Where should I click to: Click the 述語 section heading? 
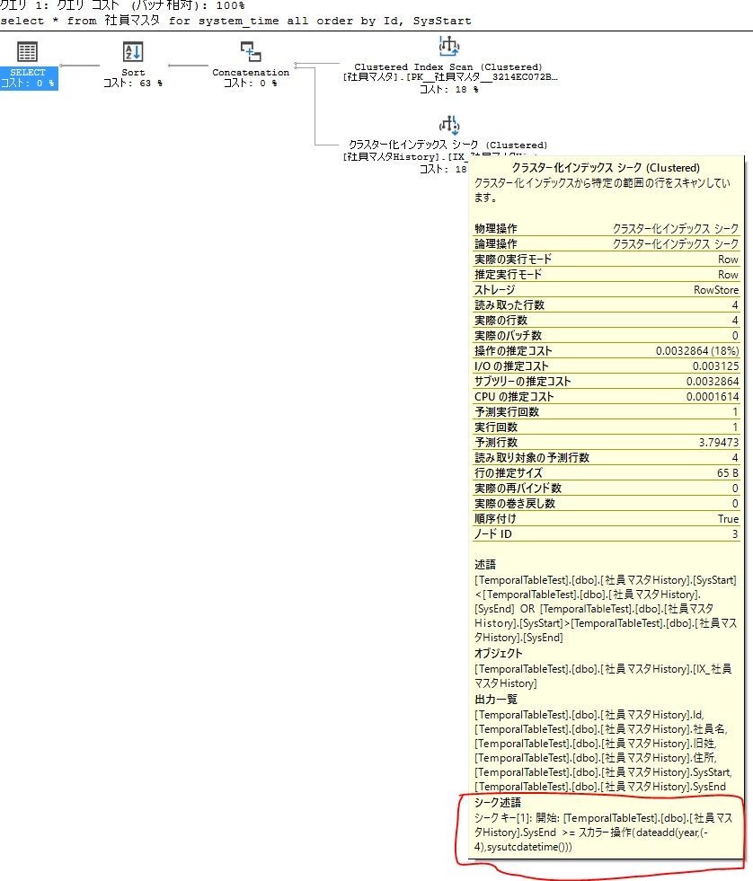click(484, 565)
